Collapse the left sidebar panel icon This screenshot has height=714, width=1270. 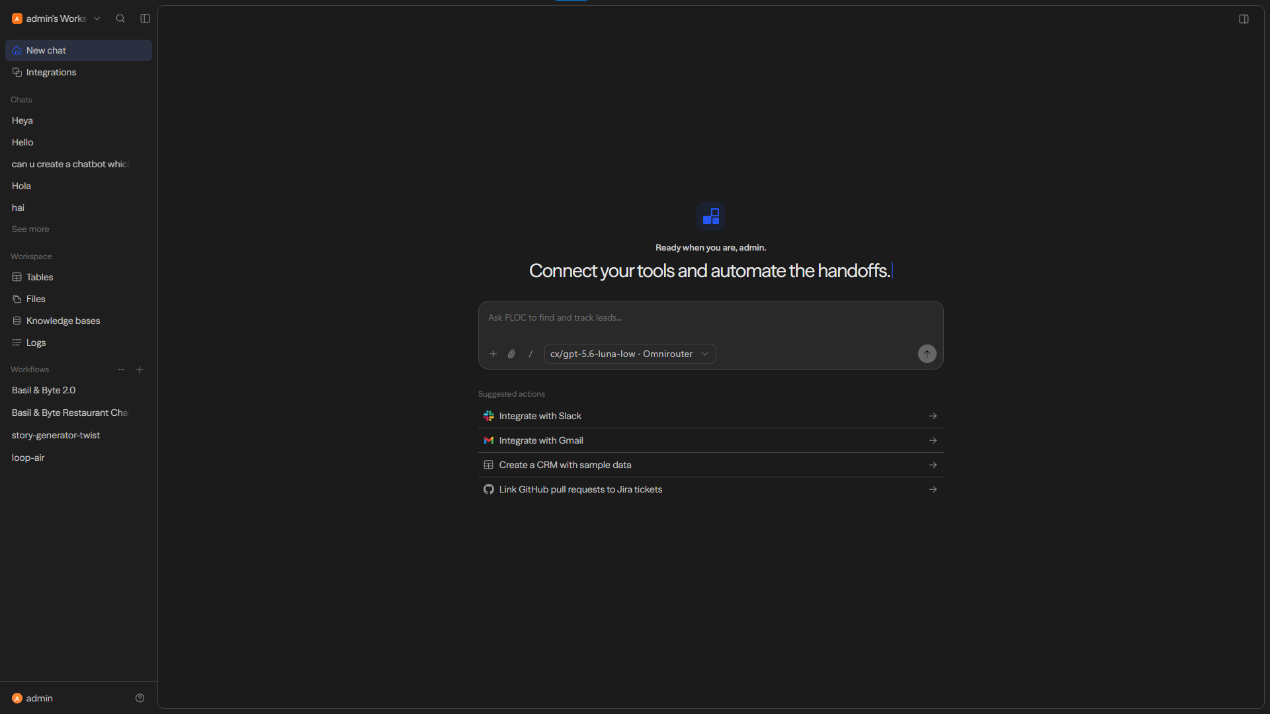[x=145, y=19]
